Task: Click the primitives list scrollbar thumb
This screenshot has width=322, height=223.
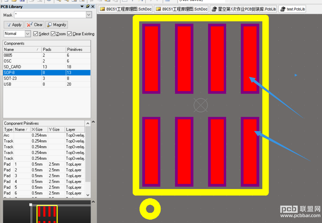Action: pos(88,154)
